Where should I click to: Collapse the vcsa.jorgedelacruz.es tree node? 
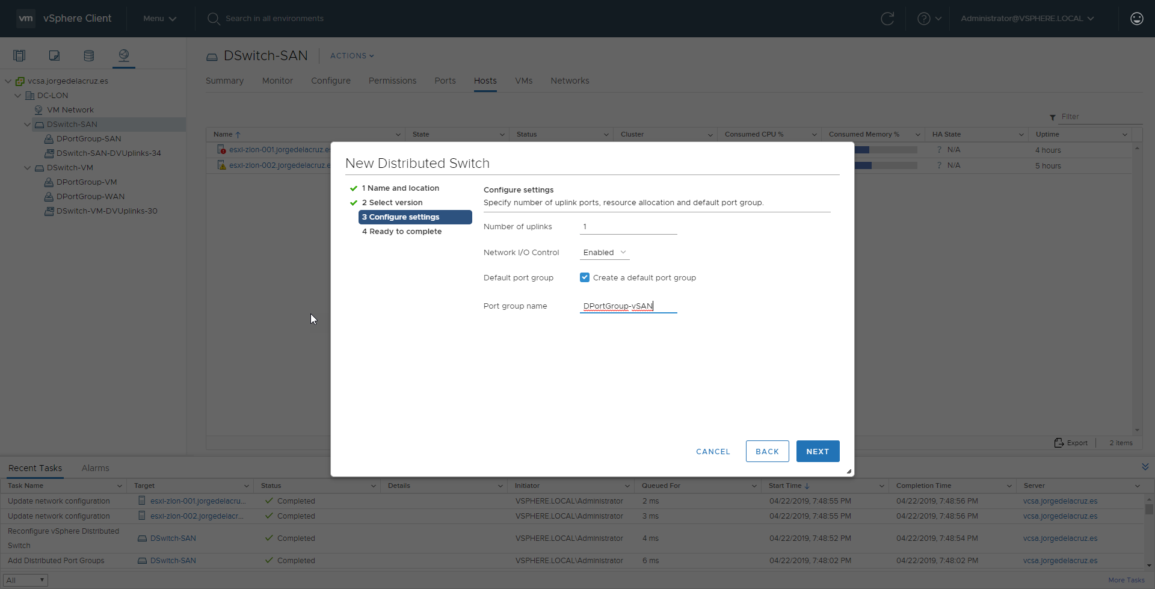(8, 81)
